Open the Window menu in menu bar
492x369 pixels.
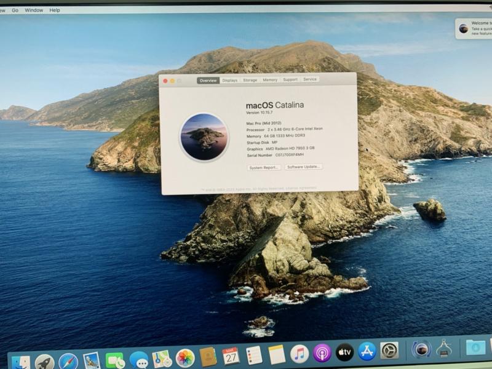(34, 10)
